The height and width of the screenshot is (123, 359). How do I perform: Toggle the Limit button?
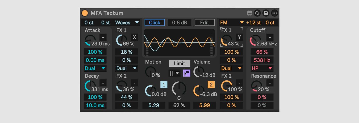click(x=180, y=63)
